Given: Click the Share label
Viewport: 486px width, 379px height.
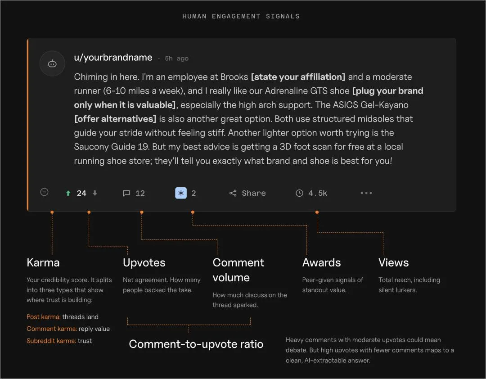Looking at the screenshot, I should (x=253, y=193).
